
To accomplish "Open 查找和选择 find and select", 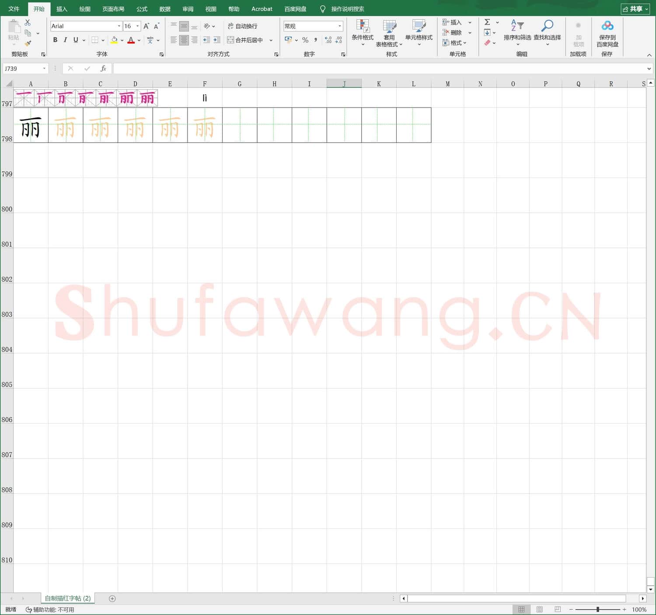I will tap(547, 33).
